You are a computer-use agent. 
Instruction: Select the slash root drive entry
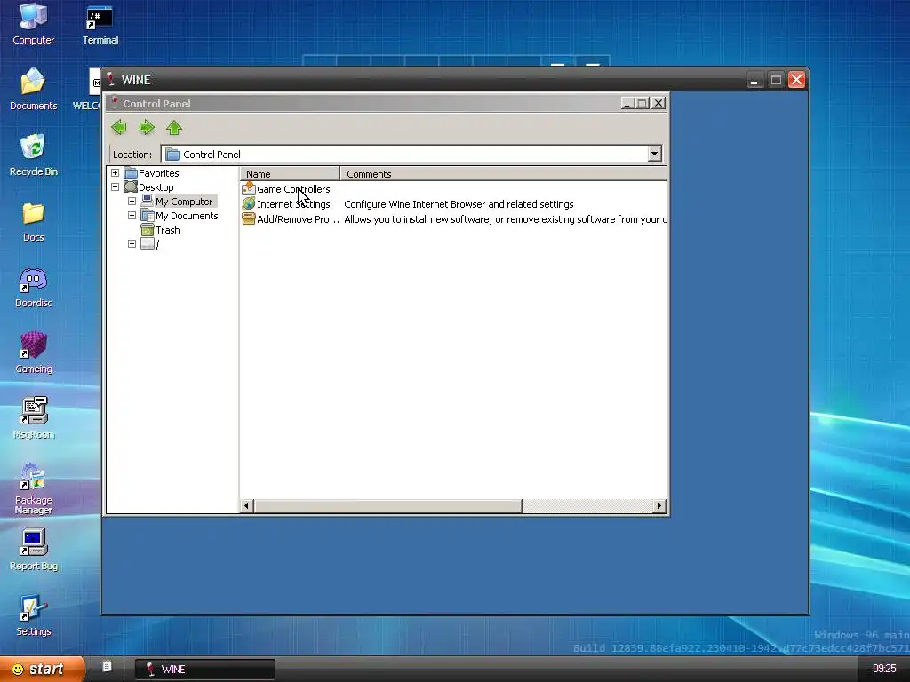coord(157,244)
